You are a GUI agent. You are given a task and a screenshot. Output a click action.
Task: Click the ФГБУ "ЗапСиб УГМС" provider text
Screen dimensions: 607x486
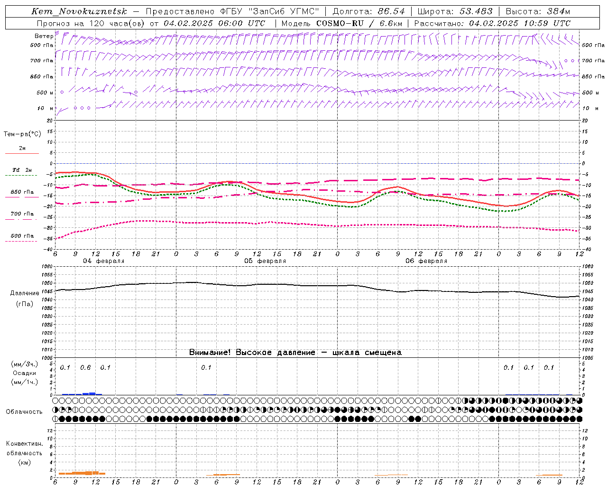269,11
